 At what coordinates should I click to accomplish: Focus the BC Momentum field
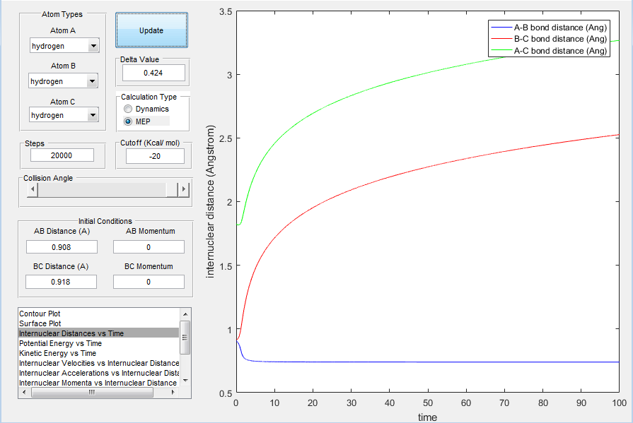coord(149,282)
